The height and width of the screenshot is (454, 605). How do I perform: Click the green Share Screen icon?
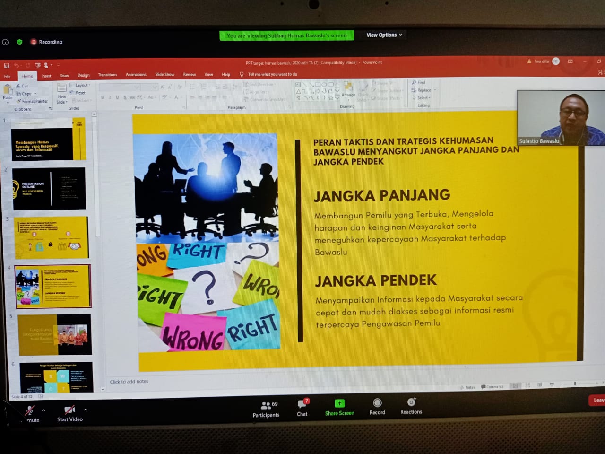[x=339, y=403]
